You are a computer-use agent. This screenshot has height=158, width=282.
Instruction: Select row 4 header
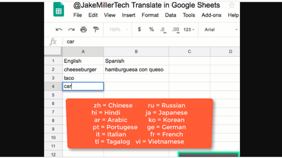[x=53, y=86]
